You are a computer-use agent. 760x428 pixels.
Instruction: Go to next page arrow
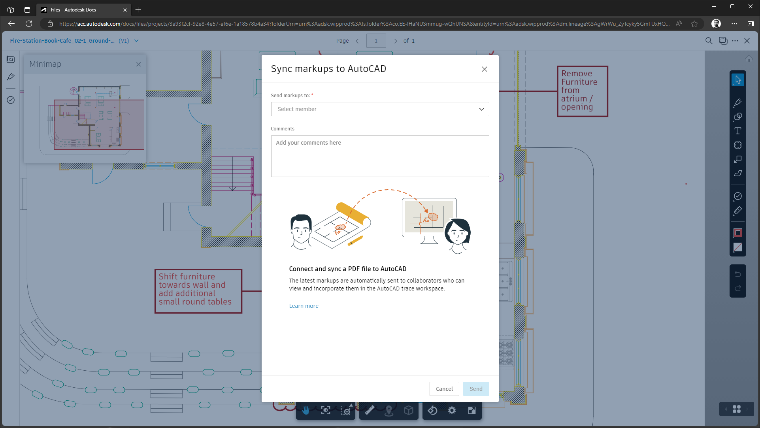pos(395,41)
